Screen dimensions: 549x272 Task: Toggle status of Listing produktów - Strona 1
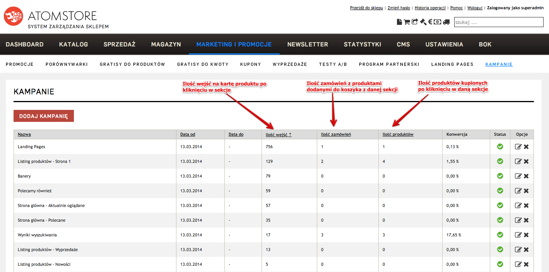(500, 161)
